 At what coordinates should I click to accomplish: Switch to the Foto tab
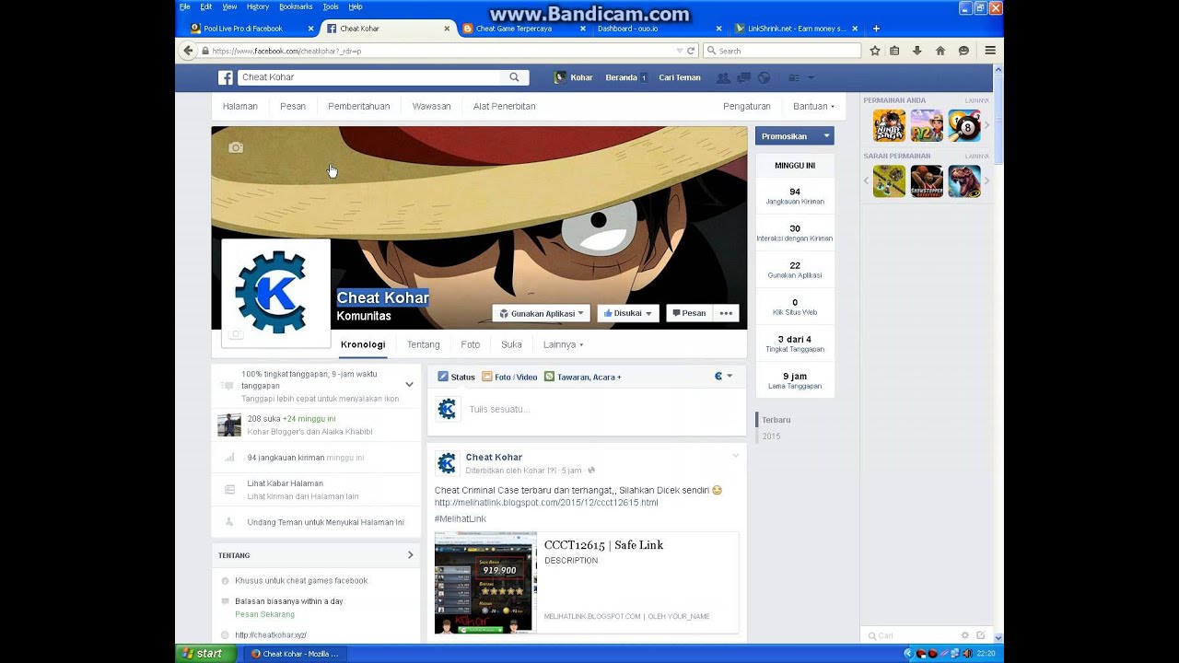[471, 344]
